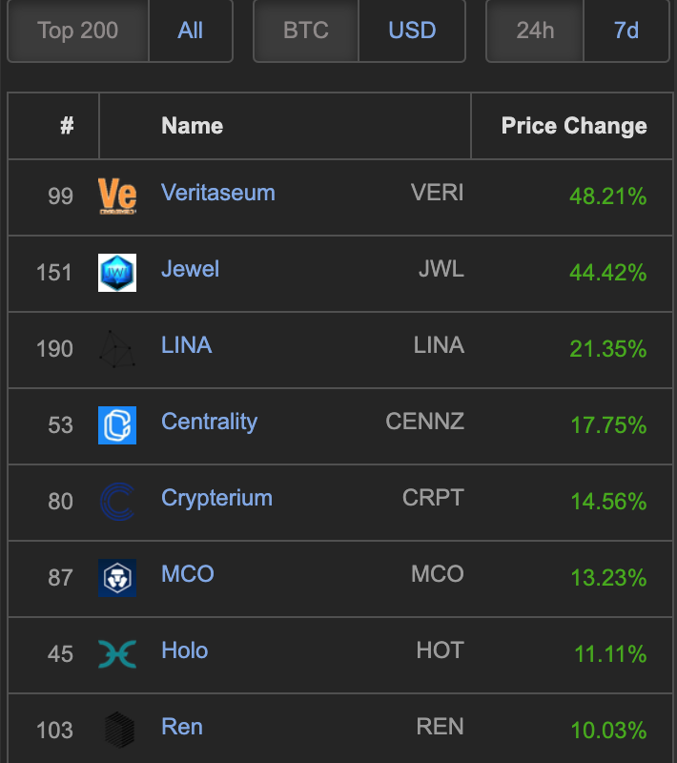The image size is (677, 763).
Task: Toggle price currency to BTC
Action: click(306, 31)
